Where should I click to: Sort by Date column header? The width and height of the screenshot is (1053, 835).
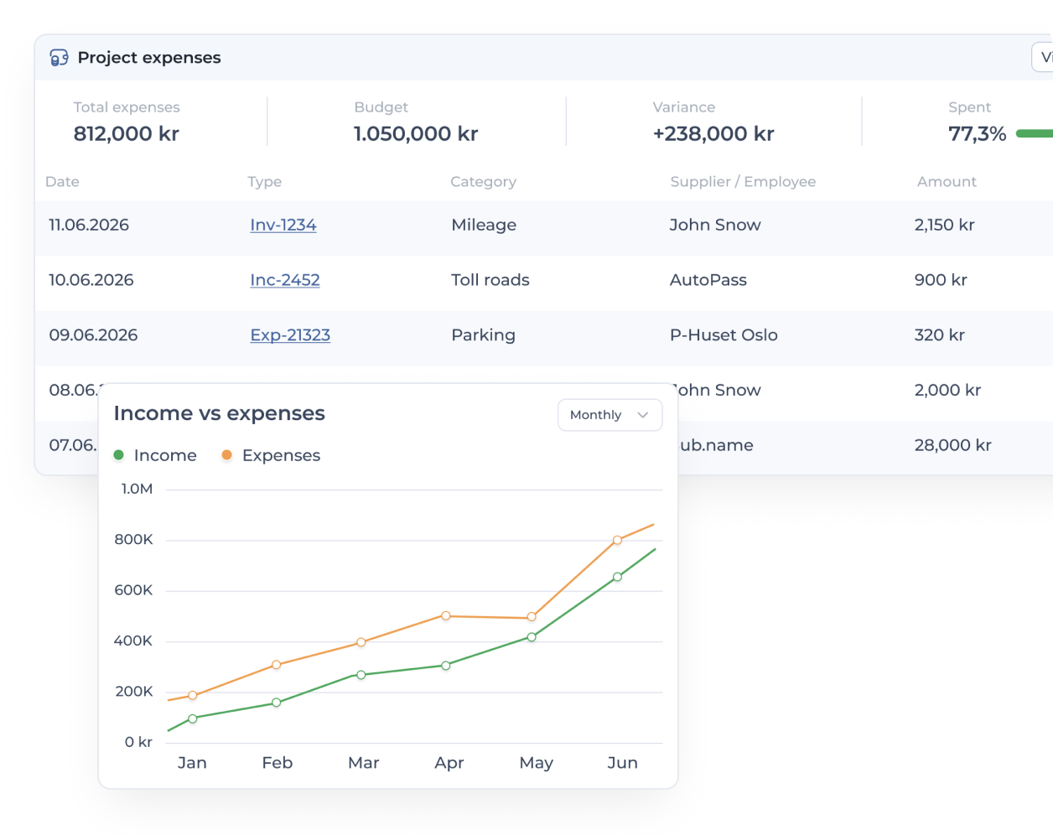(x=62, y=182)
